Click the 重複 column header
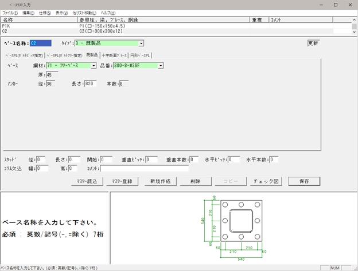This screenshot has width=358, height=271. pos(259,20)
